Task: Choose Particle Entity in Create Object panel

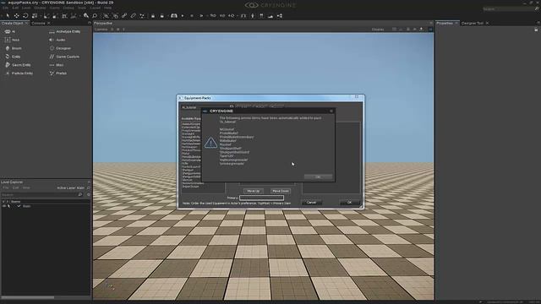Action: [19, 73]
